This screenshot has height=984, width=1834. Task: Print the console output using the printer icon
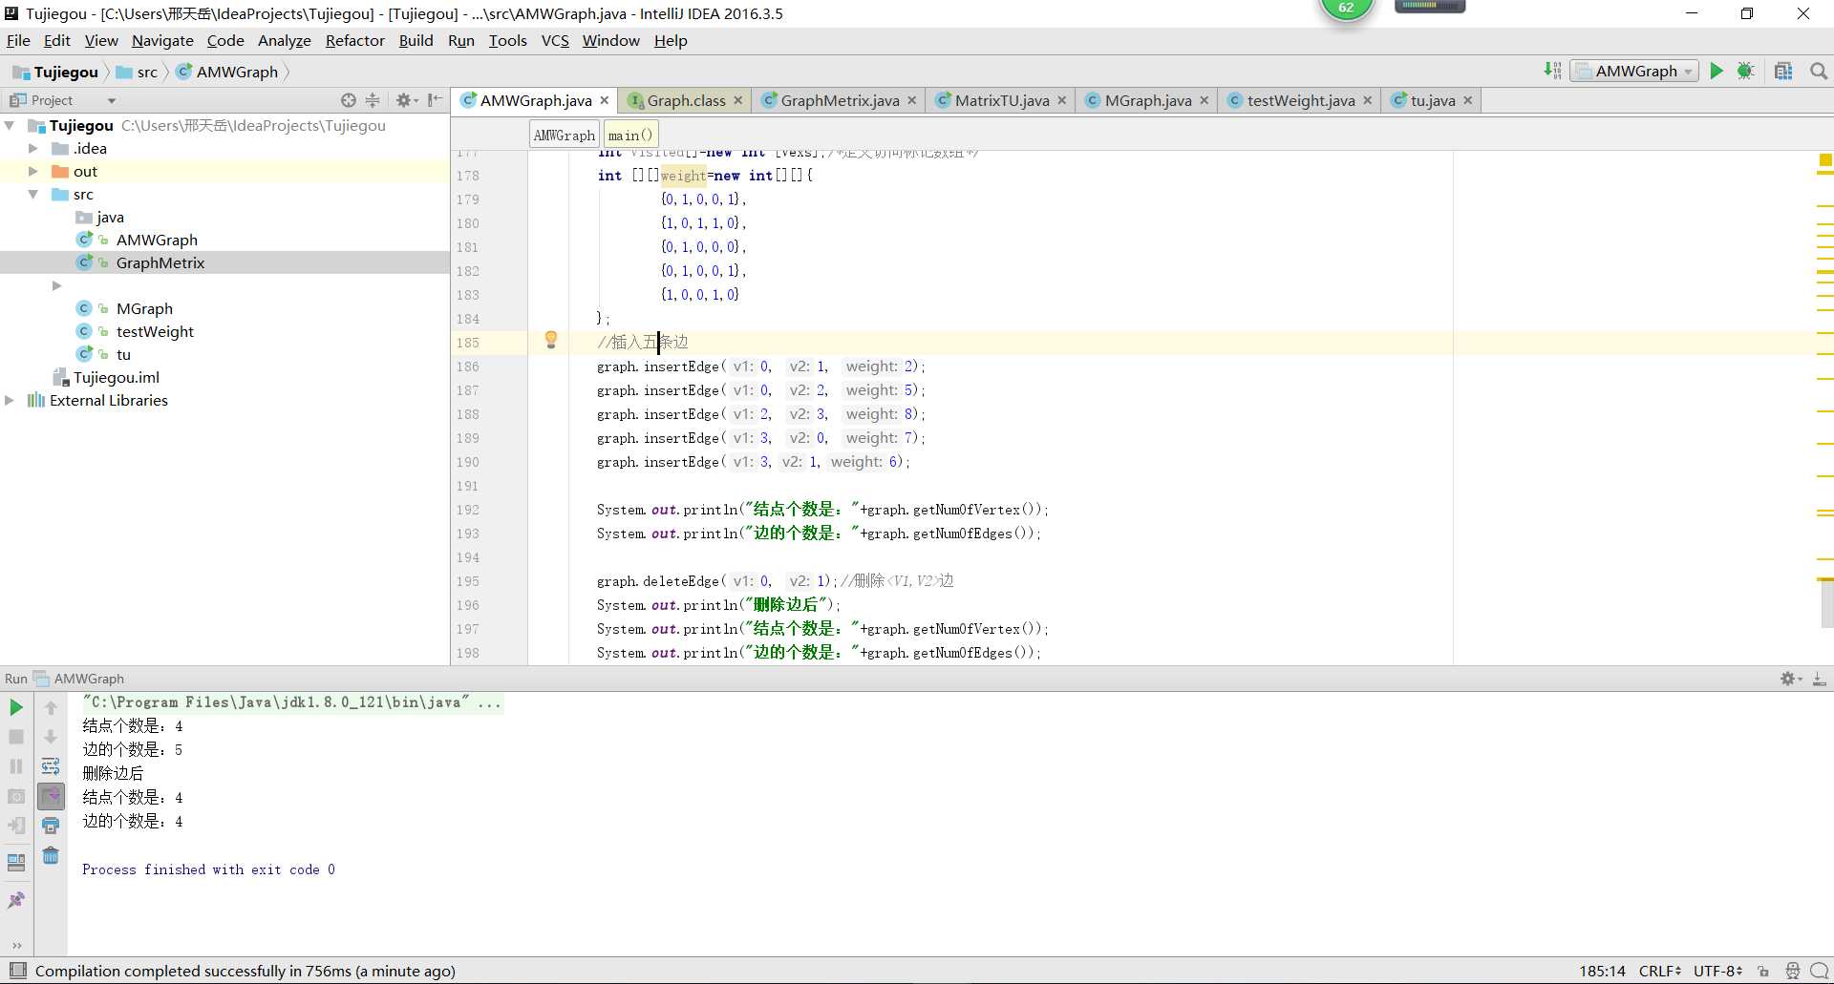[x=51, y=826]
